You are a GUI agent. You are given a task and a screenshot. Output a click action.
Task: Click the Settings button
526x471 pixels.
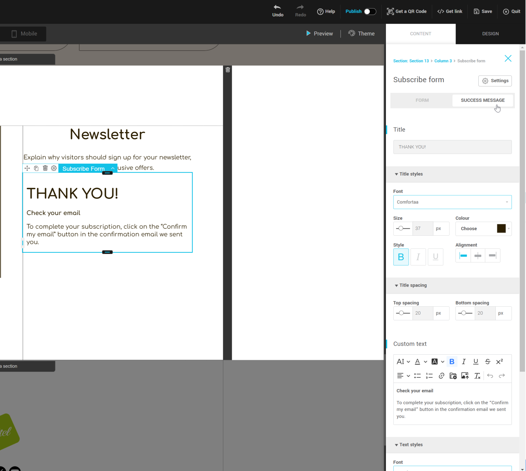495,81
